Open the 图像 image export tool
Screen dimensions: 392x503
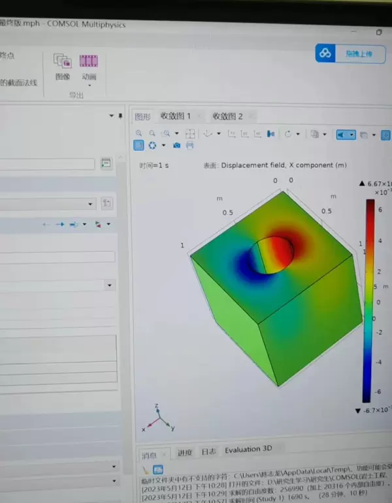pyautogui.click(x=63, y=67)
